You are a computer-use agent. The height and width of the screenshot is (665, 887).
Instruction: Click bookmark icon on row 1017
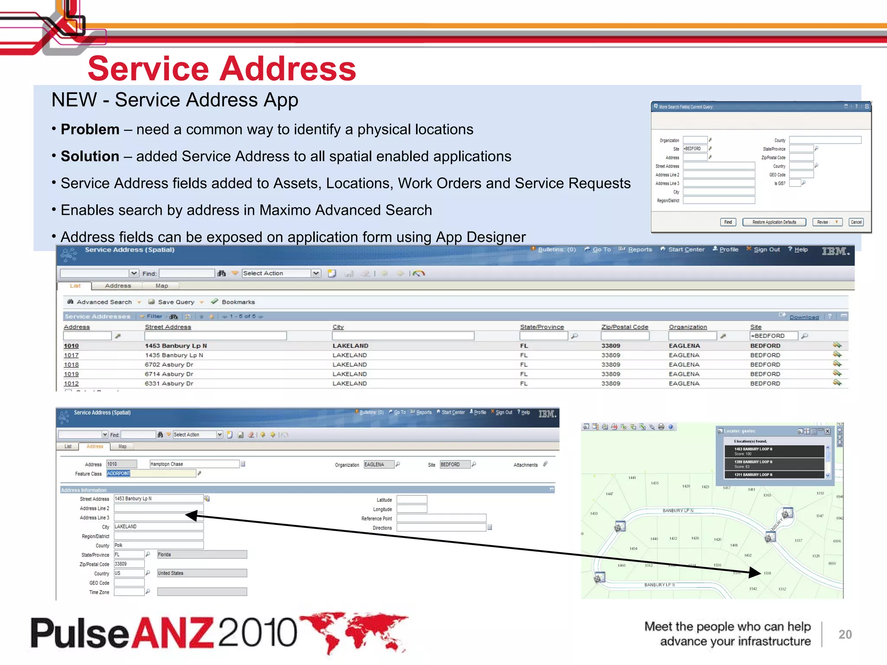click(x=837, y=355)
